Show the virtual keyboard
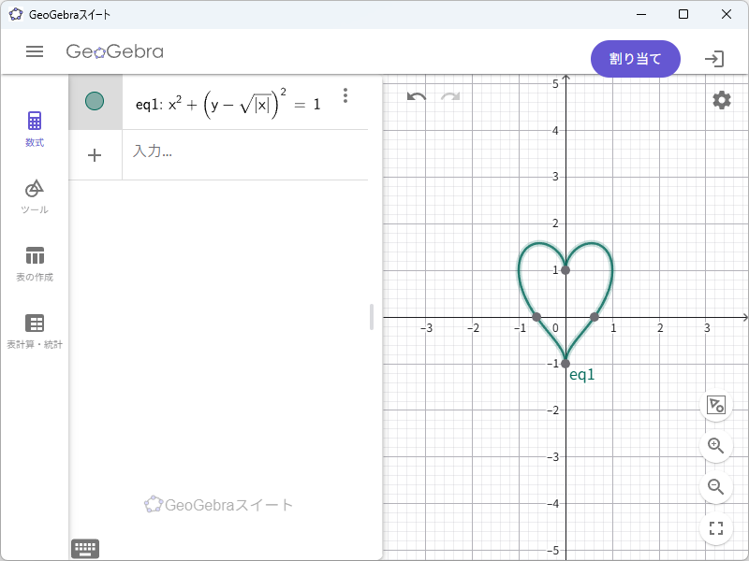This screenshot has width=749, height=561. 85,549
